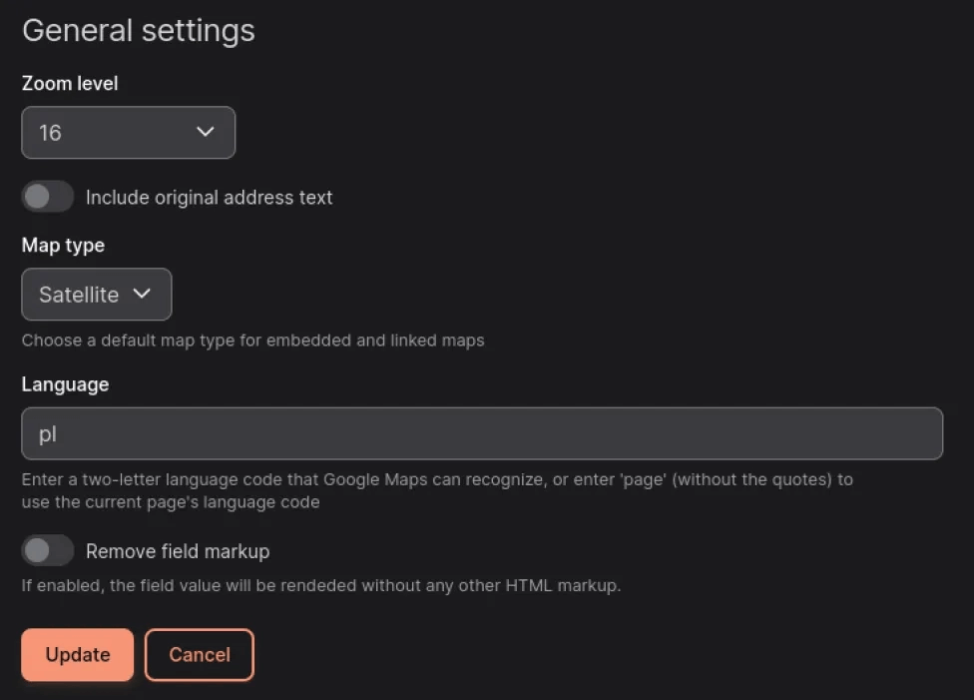Toggle the Include original address text switch off
Screen dimensions: 974x700
pyautogui.click(x=47, y=196)
